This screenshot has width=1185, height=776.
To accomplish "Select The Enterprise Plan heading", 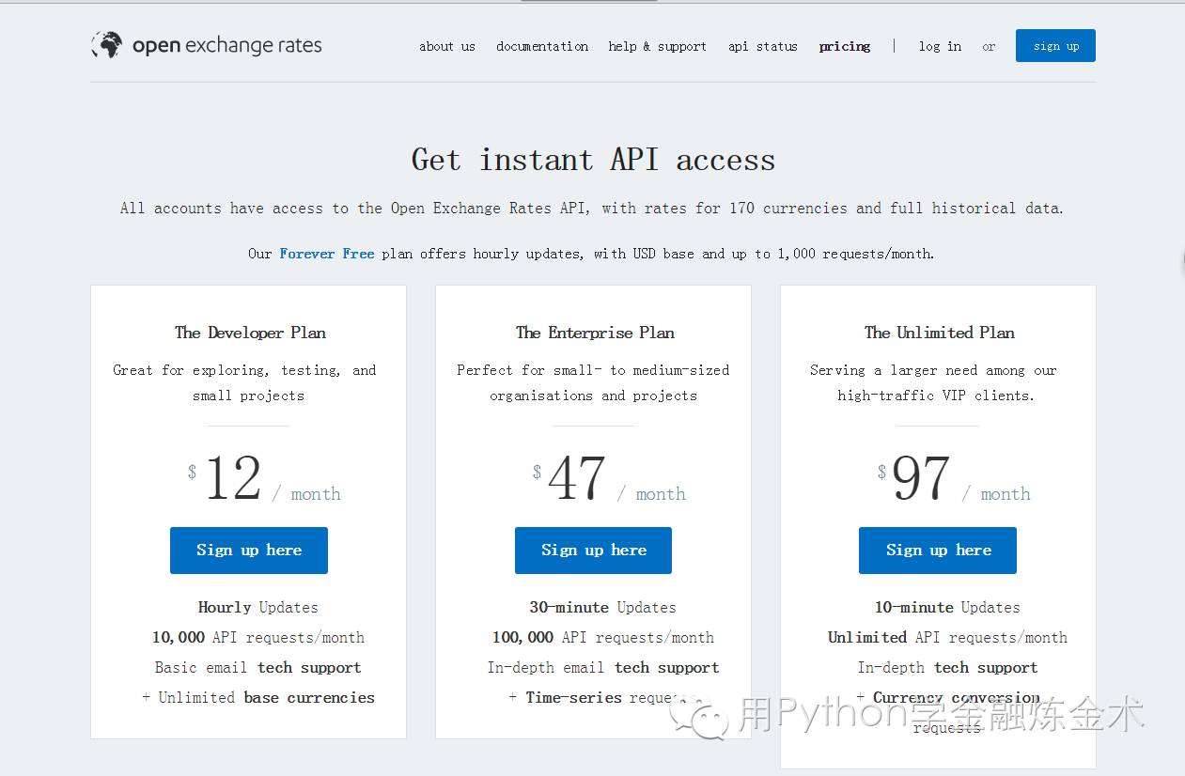I will coord(595,333).
